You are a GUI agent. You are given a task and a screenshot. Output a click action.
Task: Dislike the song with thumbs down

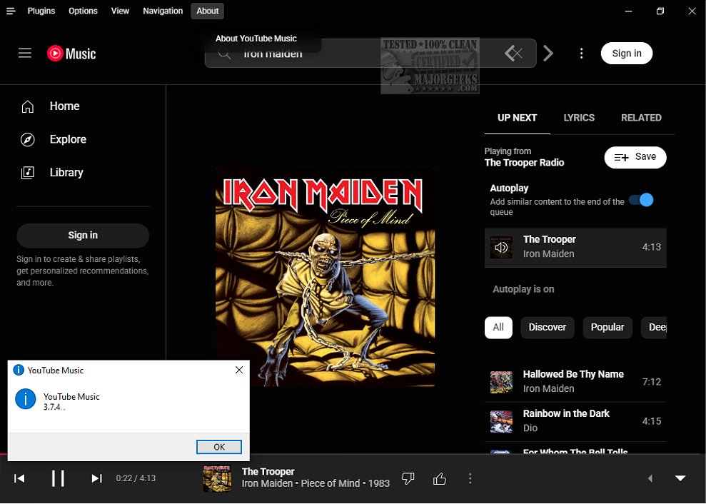coord(408,479)
